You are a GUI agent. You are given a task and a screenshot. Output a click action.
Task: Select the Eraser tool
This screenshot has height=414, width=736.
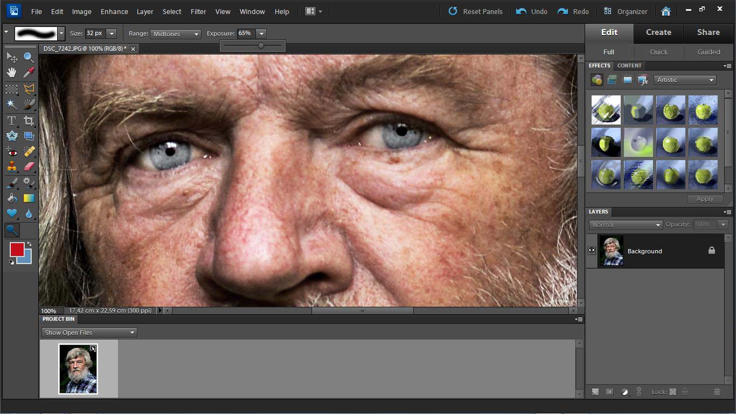click(x=29, y=167)
